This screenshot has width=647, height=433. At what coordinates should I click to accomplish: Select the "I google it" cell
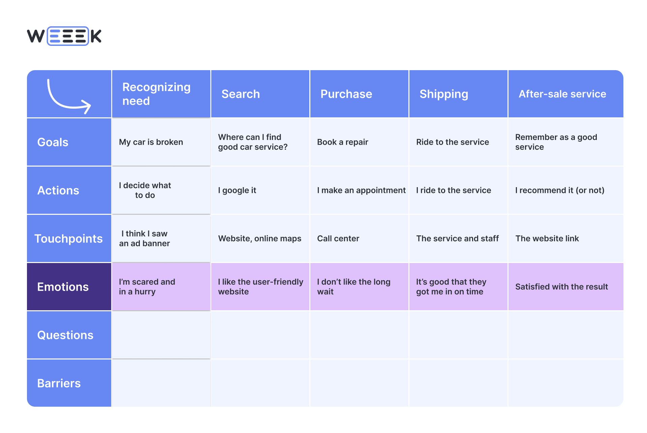237,191
